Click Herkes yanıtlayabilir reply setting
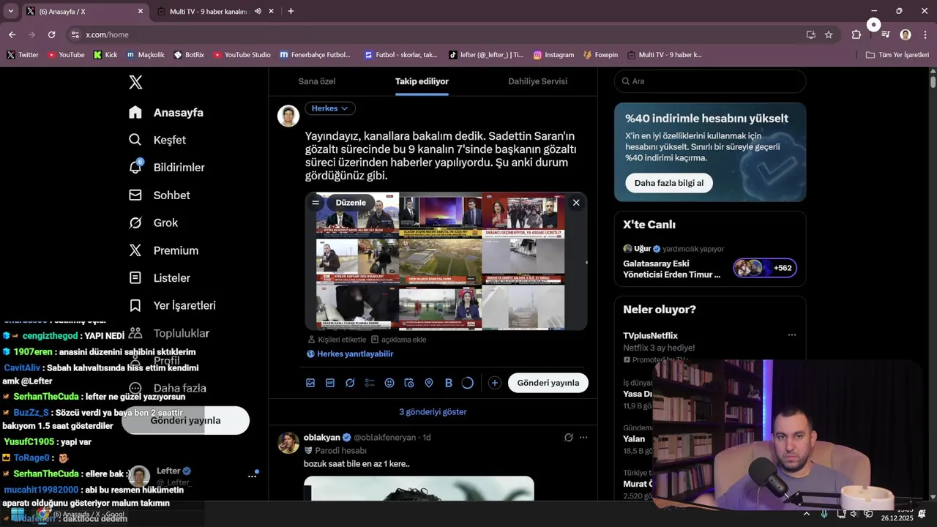 tap(350, 354)
